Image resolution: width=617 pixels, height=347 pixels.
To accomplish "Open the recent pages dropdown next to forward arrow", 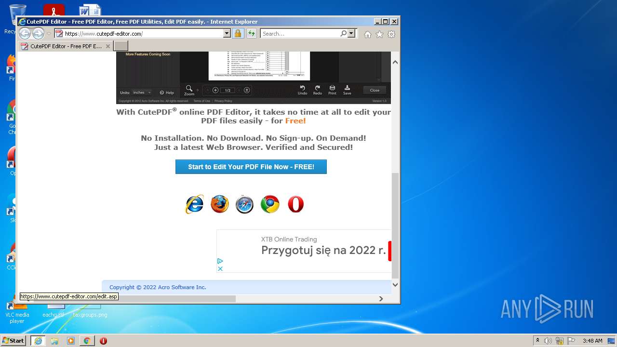I will 49,34.
